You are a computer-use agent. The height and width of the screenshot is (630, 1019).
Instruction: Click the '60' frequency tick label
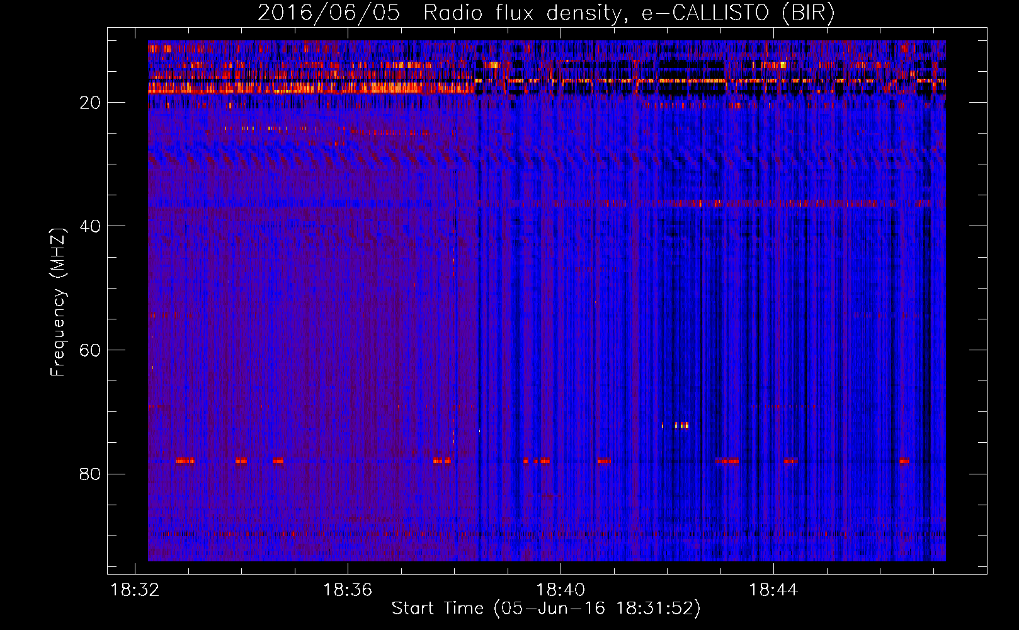(90, 350)
